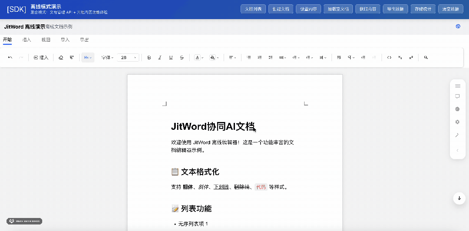Click the [SDK] logo text
This screenshot has height=231, width=469.
point(17,9)
